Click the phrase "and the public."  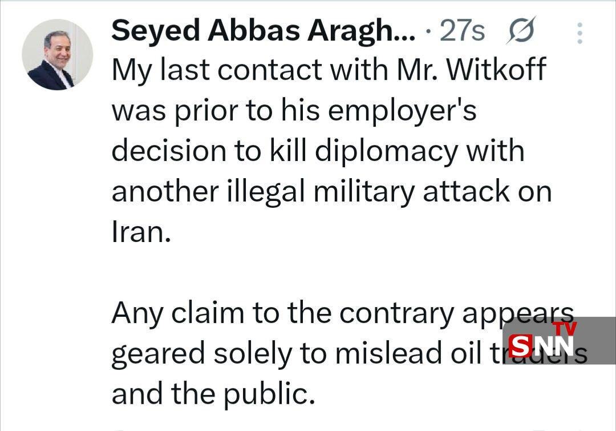213,393
